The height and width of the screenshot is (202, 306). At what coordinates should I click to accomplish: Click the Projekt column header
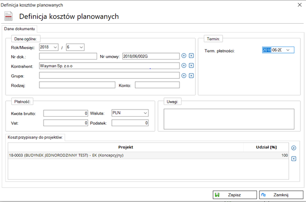coord(125,147)
